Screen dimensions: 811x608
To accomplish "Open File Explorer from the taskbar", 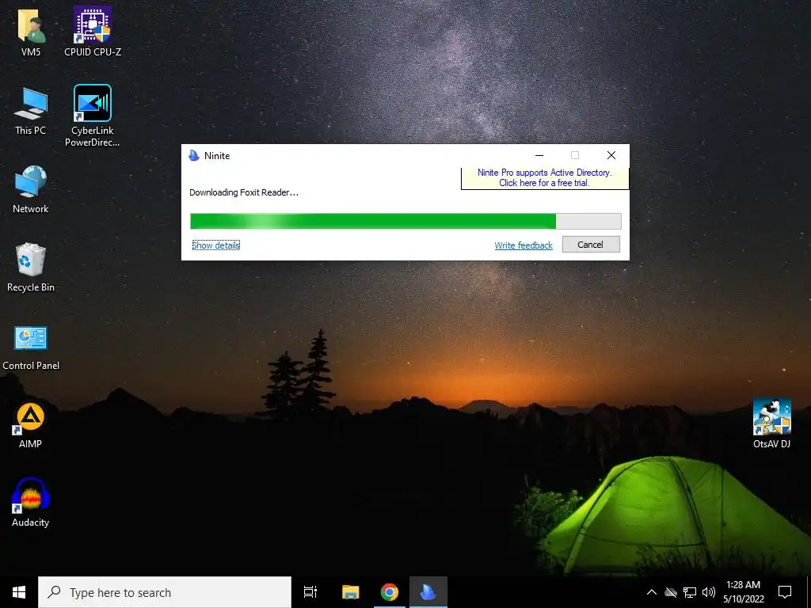I will pyautogui.click(x=350, y=592).
